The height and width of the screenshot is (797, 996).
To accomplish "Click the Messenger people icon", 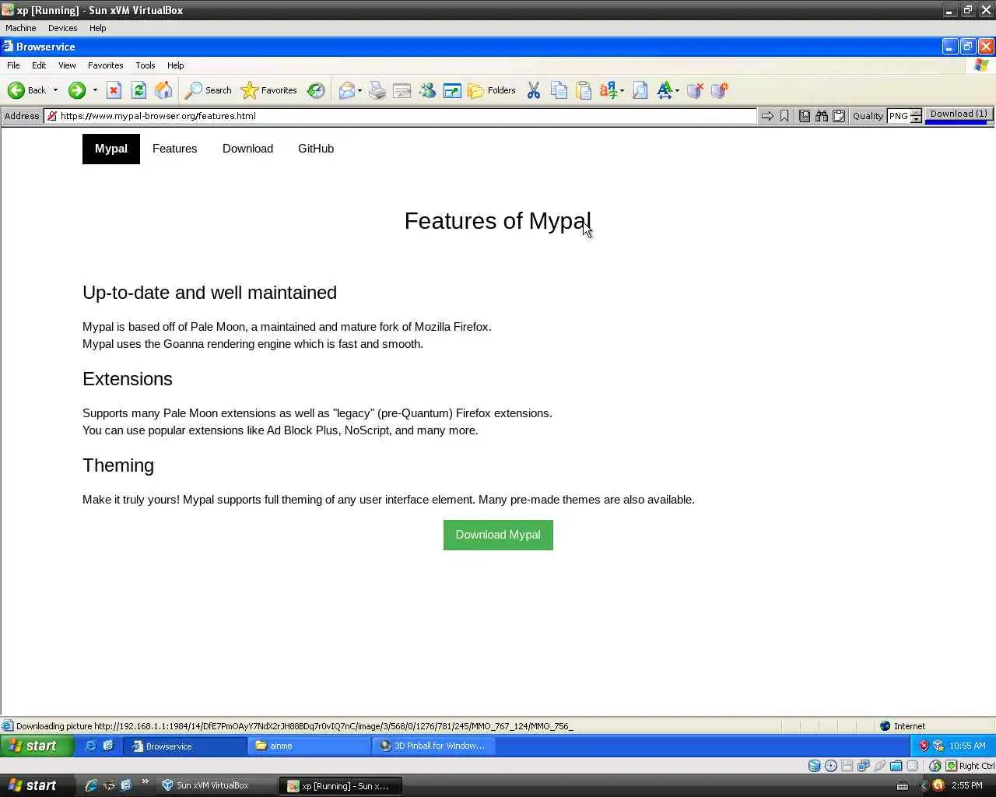I will click(x=427, y=90).
